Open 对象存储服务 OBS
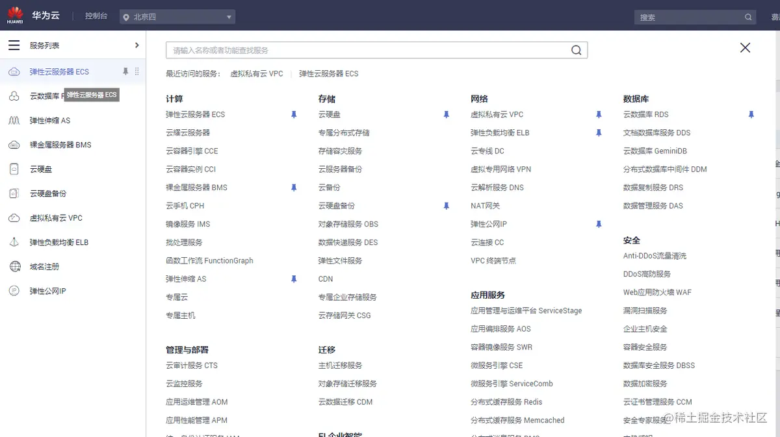 [348, 224]
